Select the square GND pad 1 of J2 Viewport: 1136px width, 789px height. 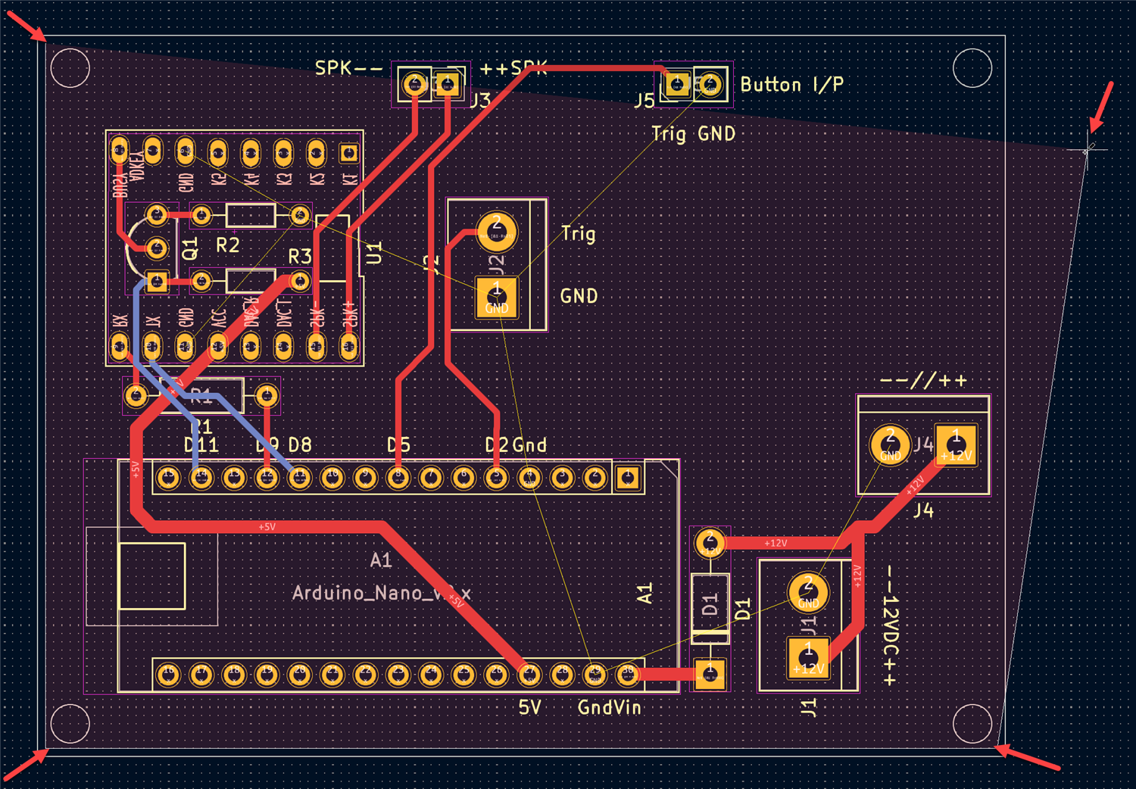(x=497, y=297)
